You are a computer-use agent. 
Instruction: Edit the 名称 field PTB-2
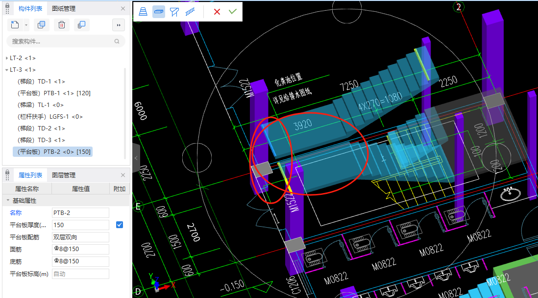pyautogui.click(x=80, y=213)
